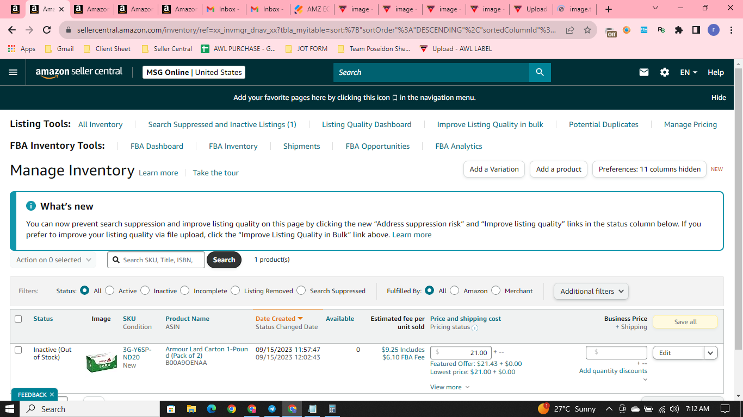This screenshot has height=417, width=743.
Task: Click the Take the tour link
Action: click(x=216, y=173)
